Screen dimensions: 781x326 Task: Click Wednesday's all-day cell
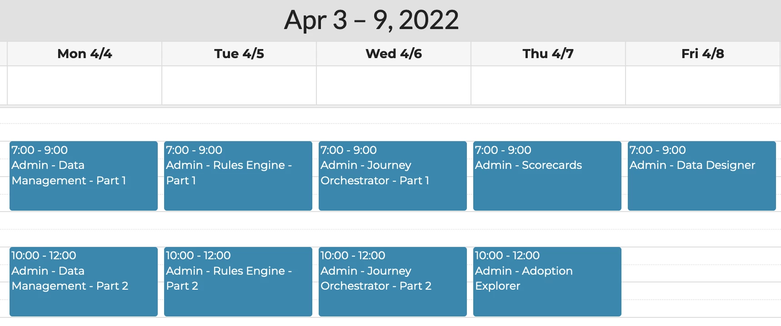coord(394,85)
